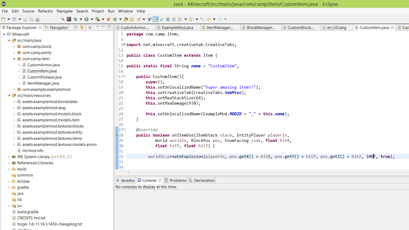This screenshot has width=409, height=230.
Task: Select the Debug toolbar icon
Action: click(x=75, y=19)
